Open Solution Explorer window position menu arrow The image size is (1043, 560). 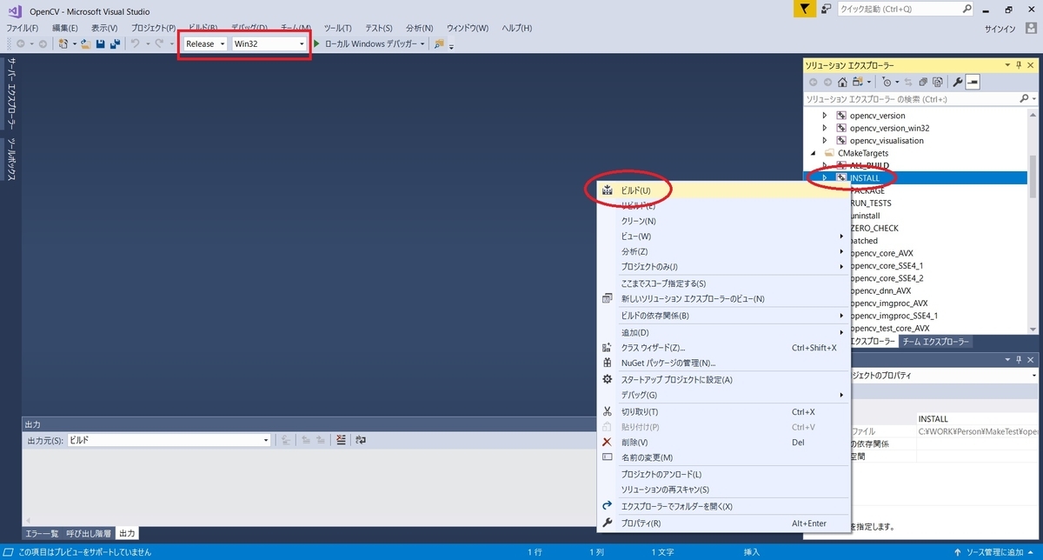(1006, 65)
